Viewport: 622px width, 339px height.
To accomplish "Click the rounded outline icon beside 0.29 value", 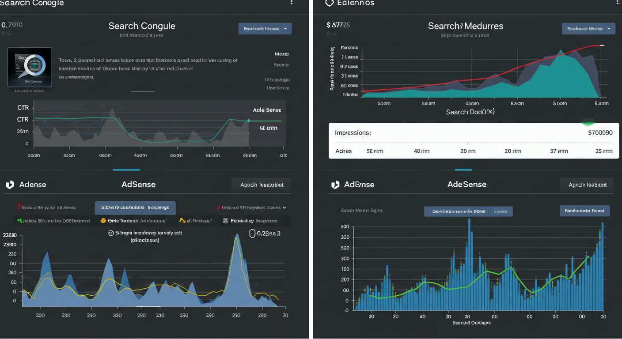I will (x=252, y=234).
